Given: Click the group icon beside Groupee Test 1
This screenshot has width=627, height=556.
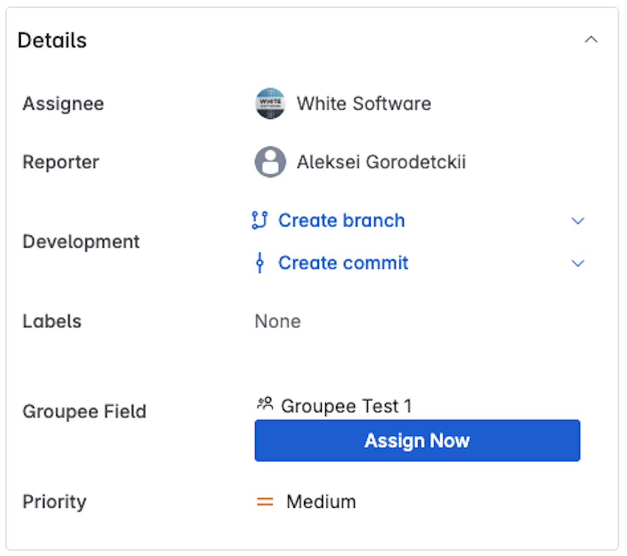Looking at the screenshot, I should tap(263, 404).
